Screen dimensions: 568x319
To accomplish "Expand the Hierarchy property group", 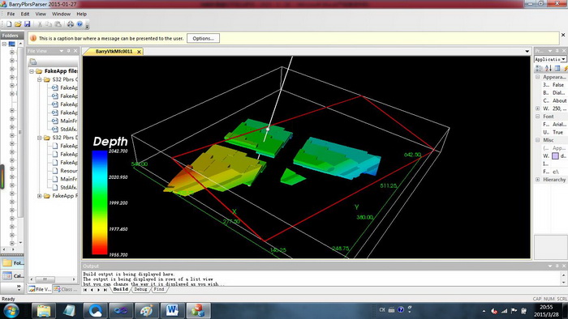I will tap(537, 180).
